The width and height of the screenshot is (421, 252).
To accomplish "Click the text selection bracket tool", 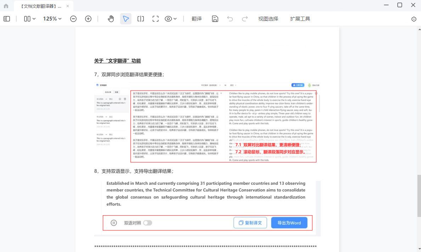I will [141, 19].
